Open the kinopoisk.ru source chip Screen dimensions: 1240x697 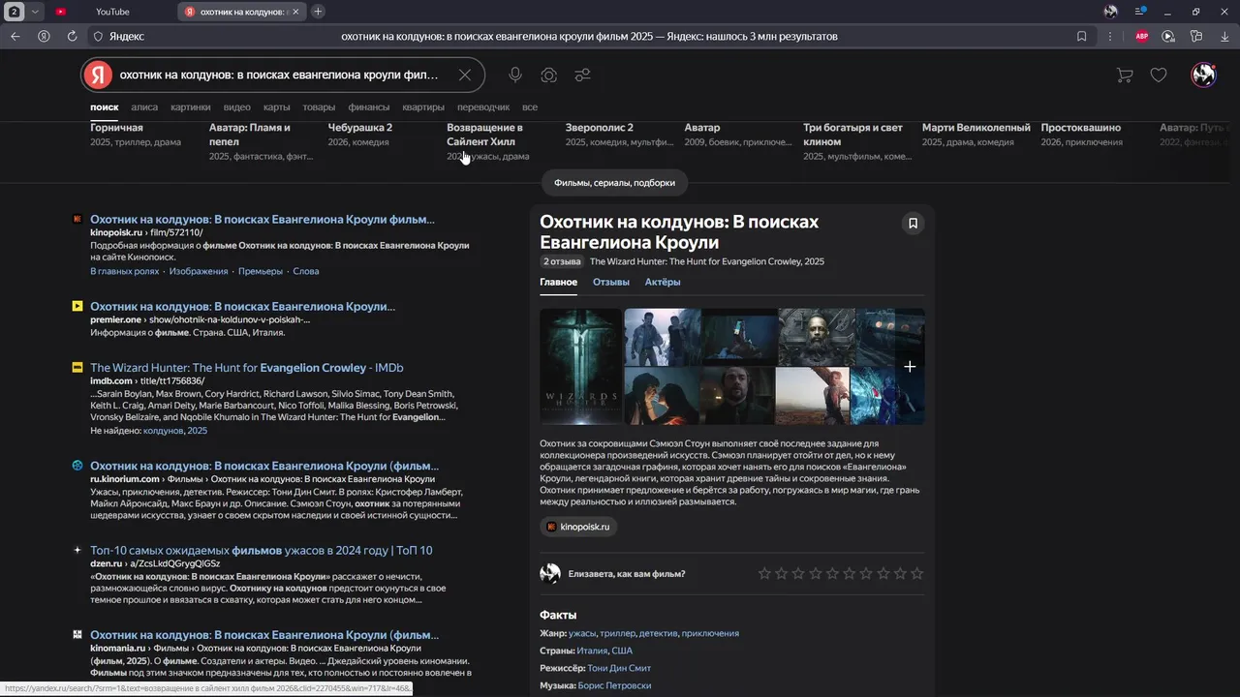click(578, 527)
